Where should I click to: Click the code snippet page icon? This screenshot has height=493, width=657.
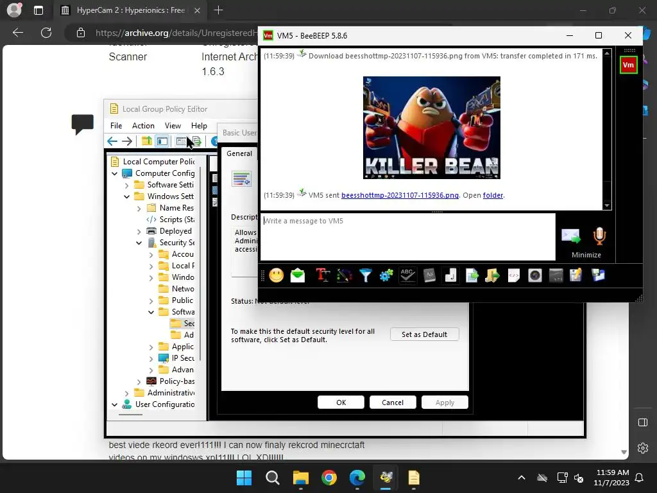pyautogui.click(x=514, y=275)
